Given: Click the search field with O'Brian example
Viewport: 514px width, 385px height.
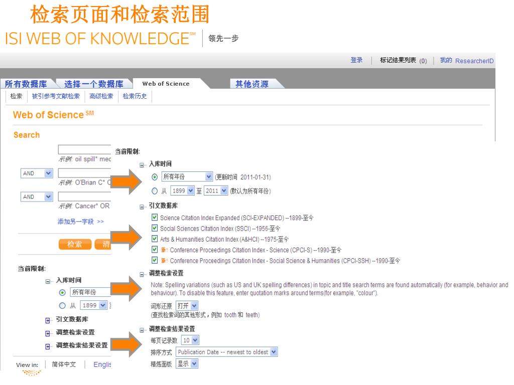Looking at the screenshot, I should tap(84, 173).
